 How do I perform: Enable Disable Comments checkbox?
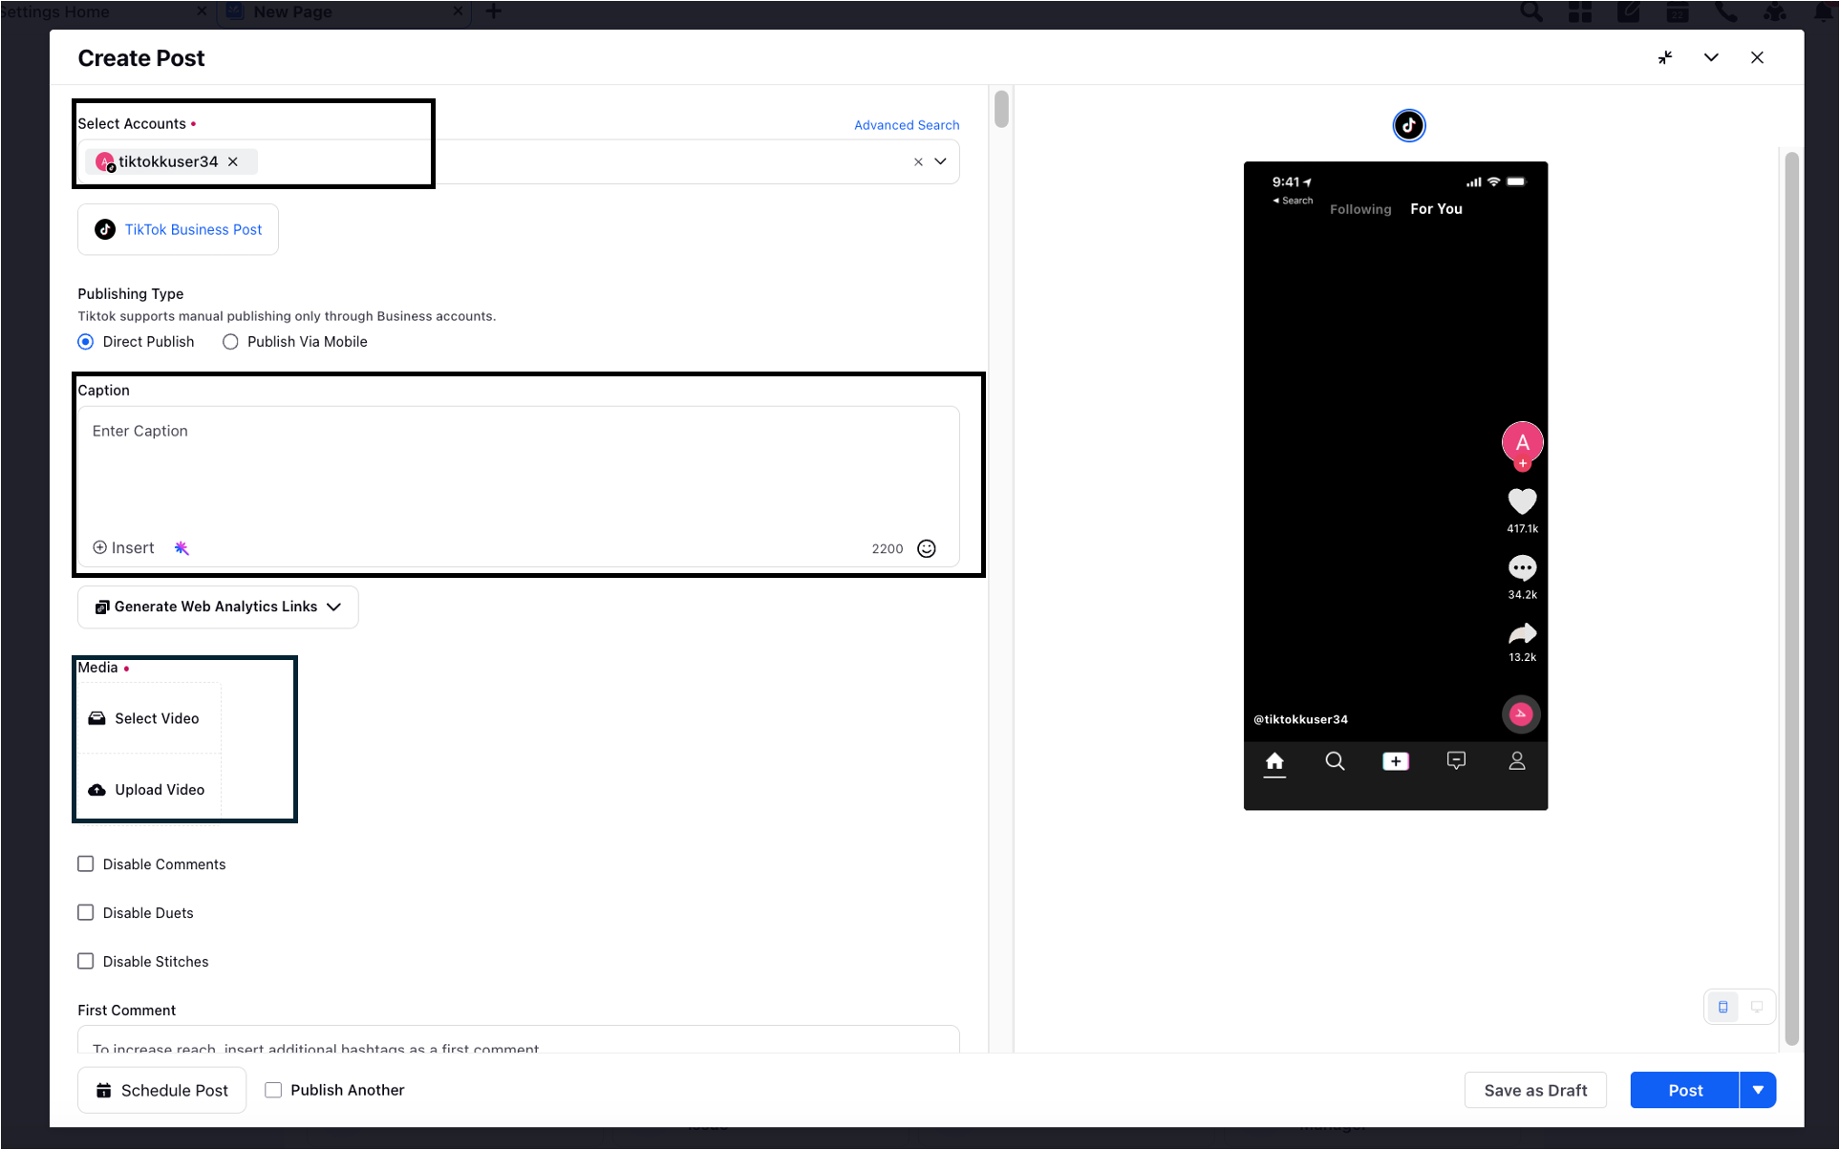click(x=86, y=864)
